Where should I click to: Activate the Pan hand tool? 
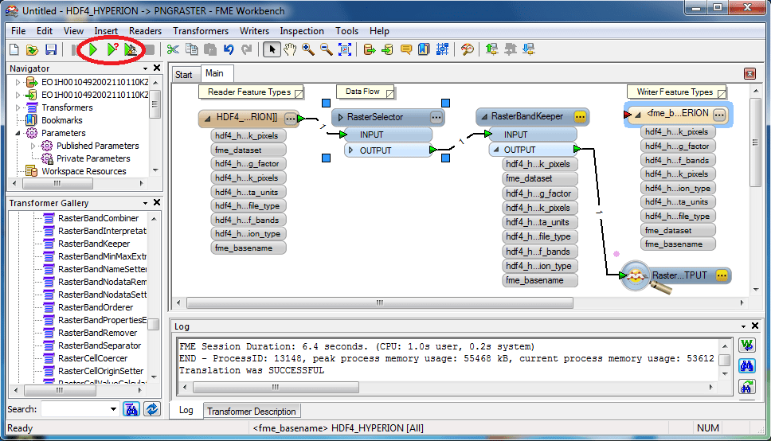click(290, 49)
